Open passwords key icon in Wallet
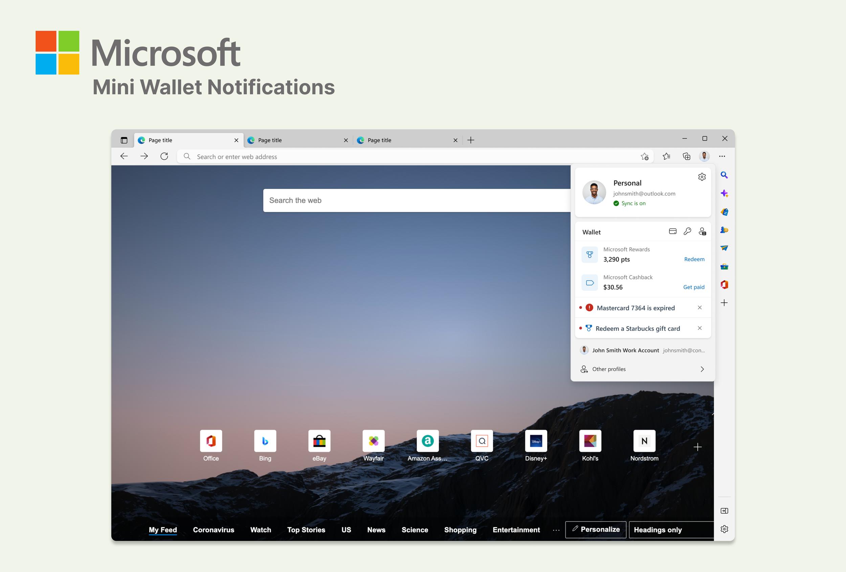Screen dimensions: 846x572 687,231
